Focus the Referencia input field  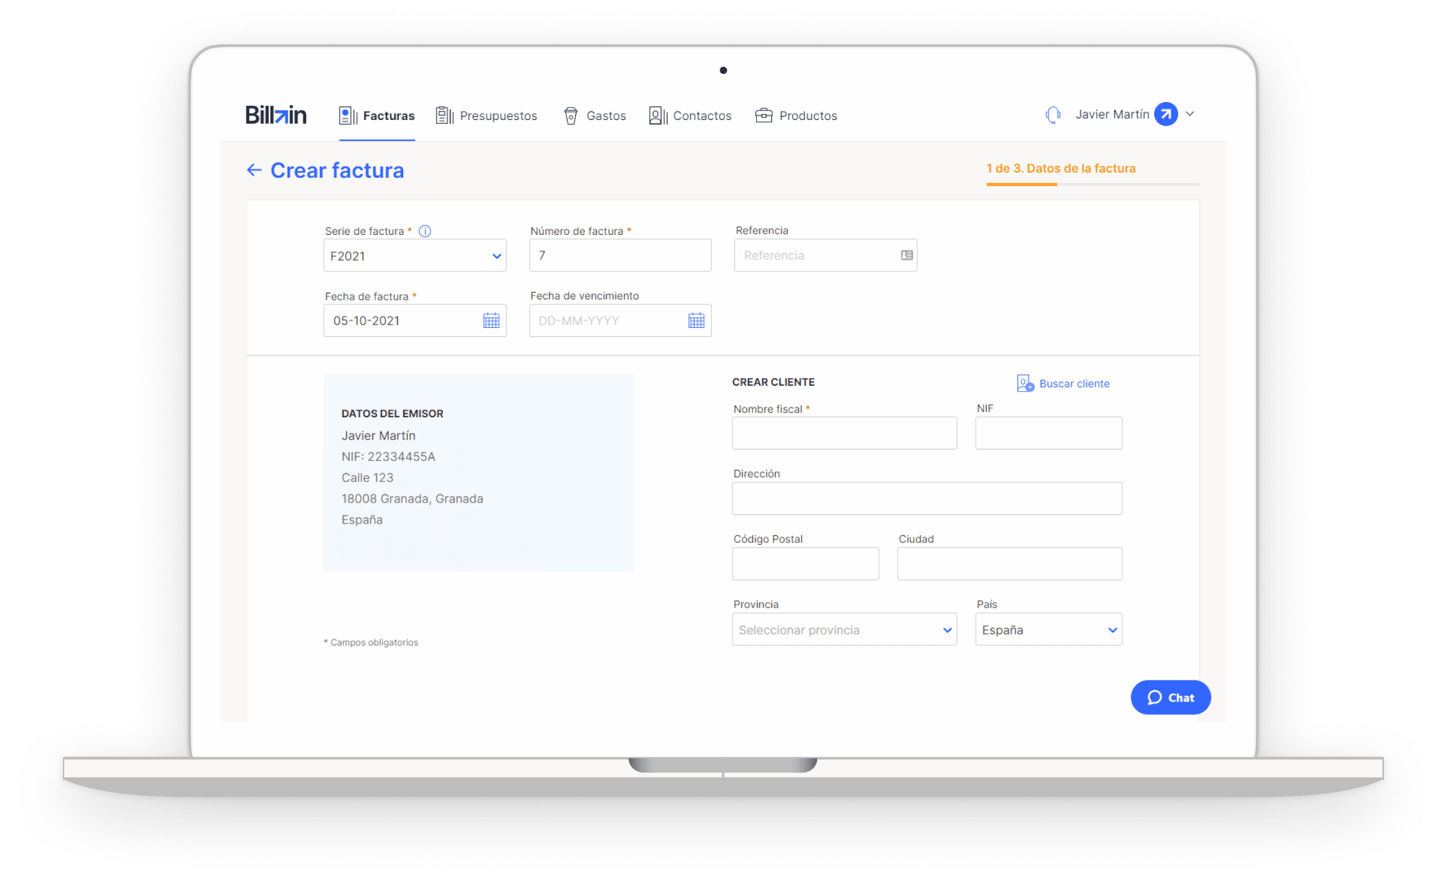click(826, 255)
